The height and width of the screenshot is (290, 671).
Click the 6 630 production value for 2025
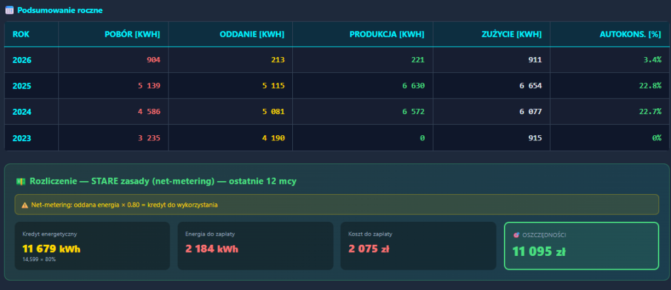[x=411, y=86]
